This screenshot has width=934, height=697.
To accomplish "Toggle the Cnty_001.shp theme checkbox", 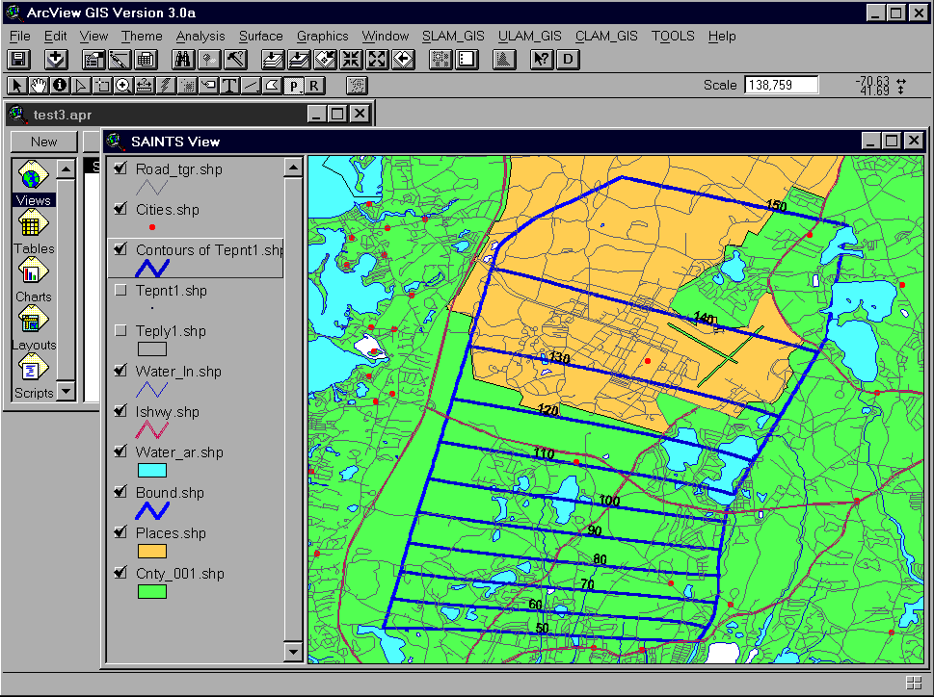I will [x=120, y=574].
